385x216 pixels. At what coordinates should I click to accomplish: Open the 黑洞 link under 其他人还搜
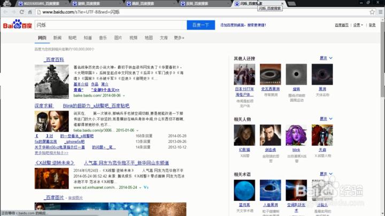pos(322,89)
